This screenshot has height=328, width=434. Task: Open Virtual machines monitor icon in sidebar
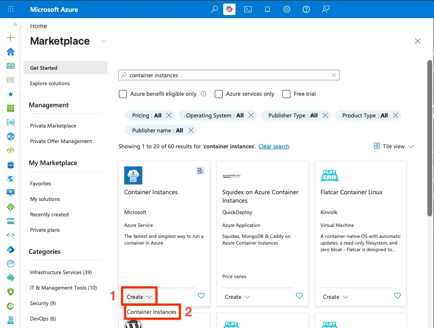[x=11, y=193]
